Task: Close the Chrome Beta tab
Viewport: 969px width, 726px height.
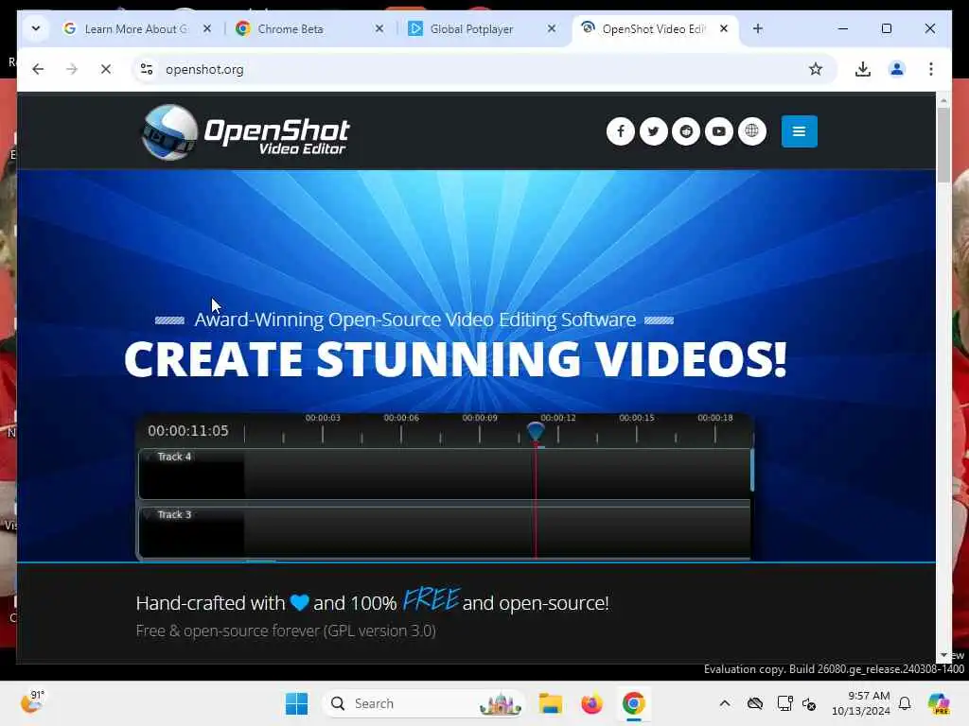Action: pyautogui.click(x=379, y=28)
